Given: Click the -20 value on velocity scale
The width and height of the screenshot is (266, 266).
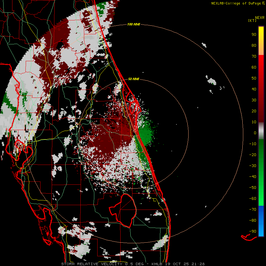Looking at the screenshot, I should point(253,155).
